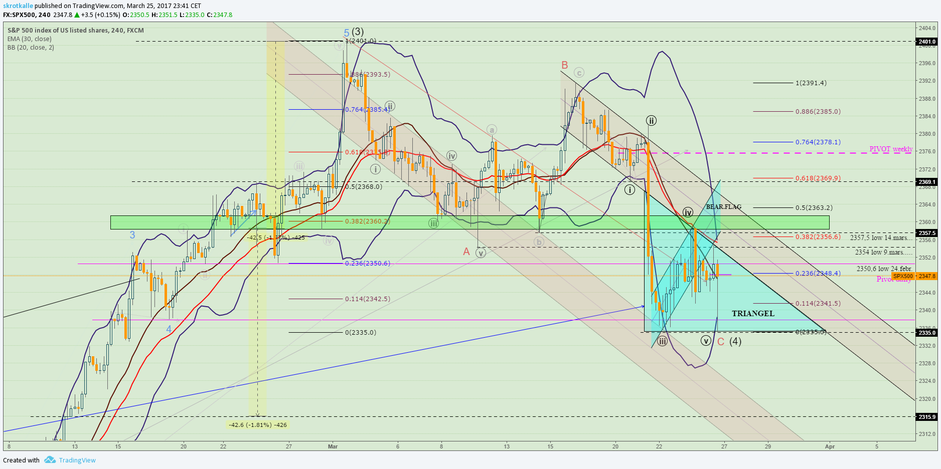Select the 2350,6 low 24.febr. note

(x=884, y=269)
